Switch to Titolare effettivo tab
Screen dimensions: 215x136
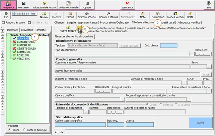143,22
